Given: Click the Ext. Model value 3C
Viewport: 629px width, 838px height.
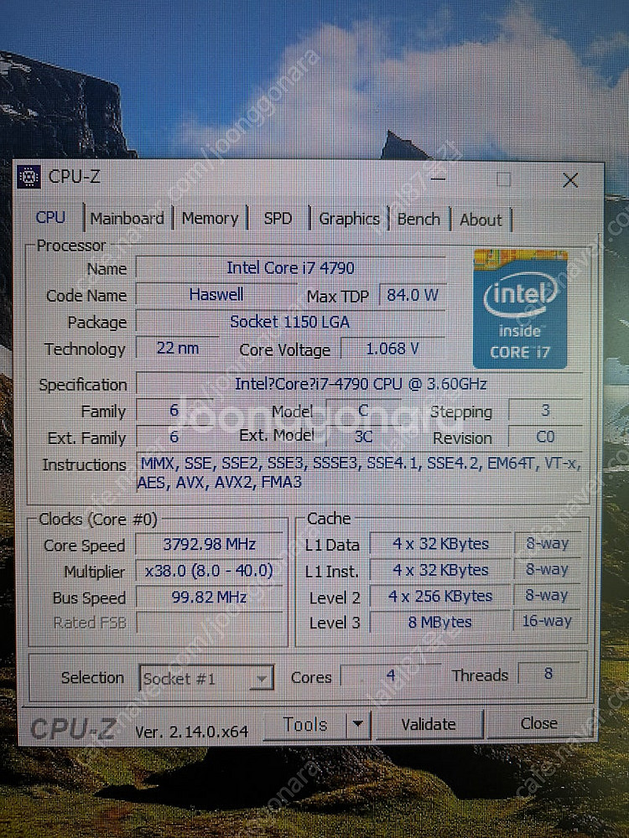Looking at the screenshot, I should point(363,437).
